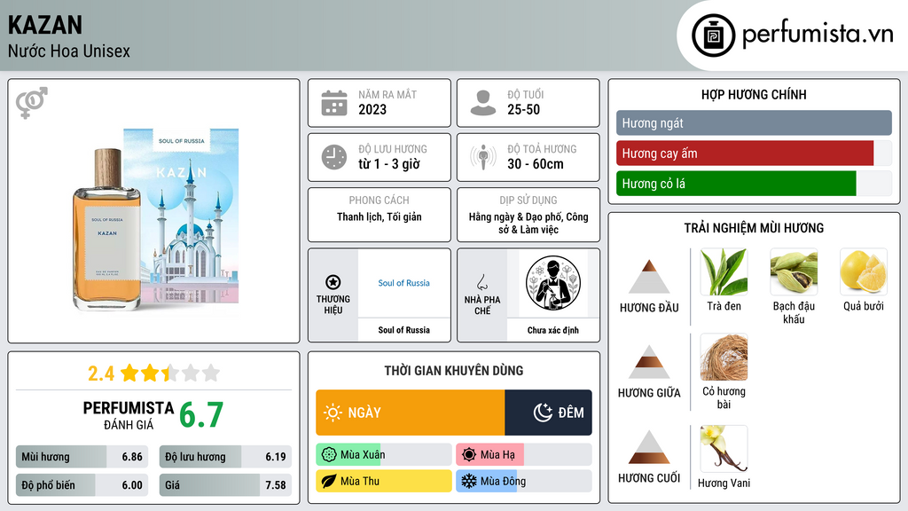Click the Mùa Đông snowflake icon
Viewport: 908px width, 511px height.
(468, 481)
